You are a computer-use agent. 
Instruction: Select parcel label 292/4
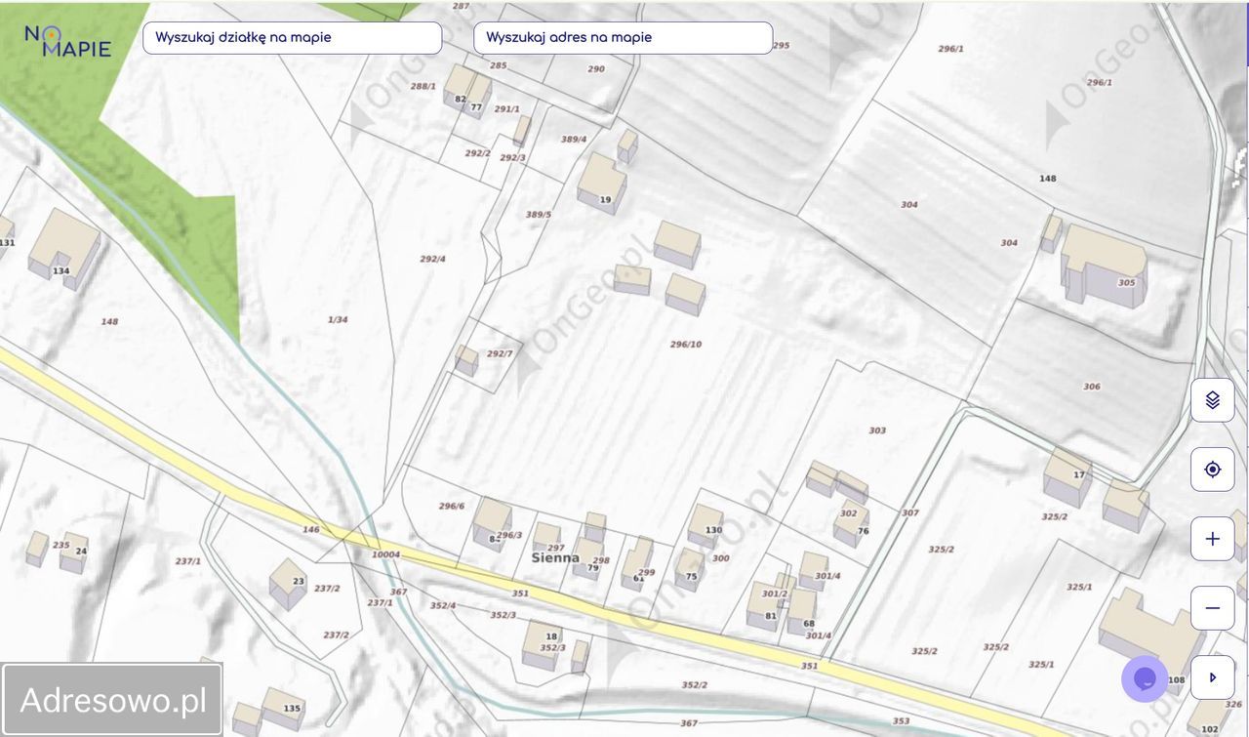point(432,259)
